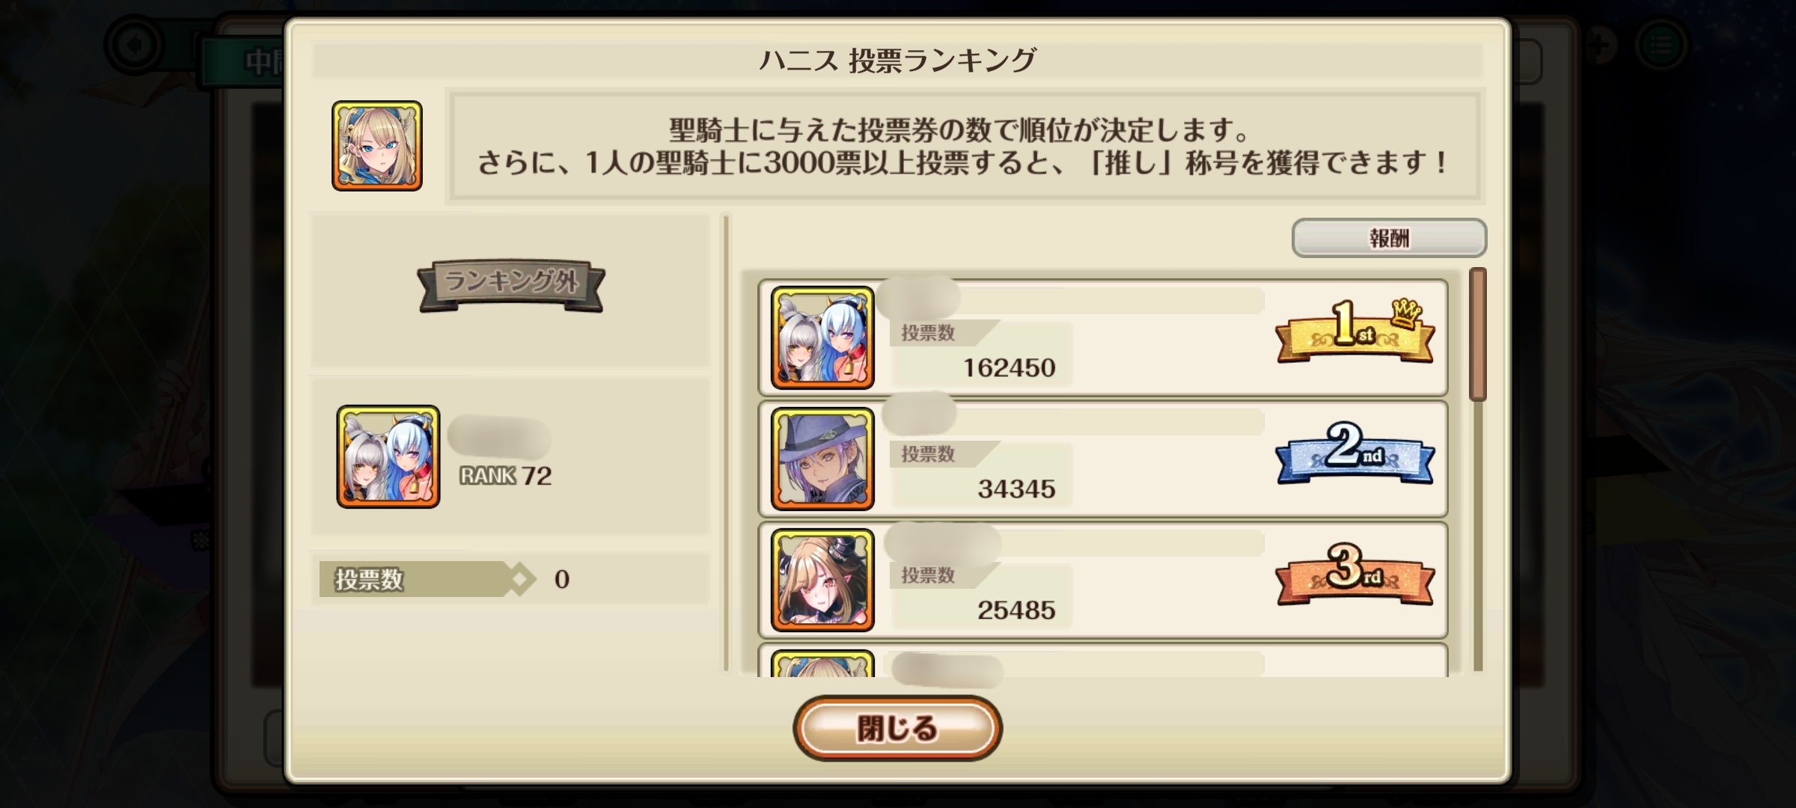
Task: Click the 3rd place bronze ribbon badge
Action: pyautogui.click(x=1355, y=575)
